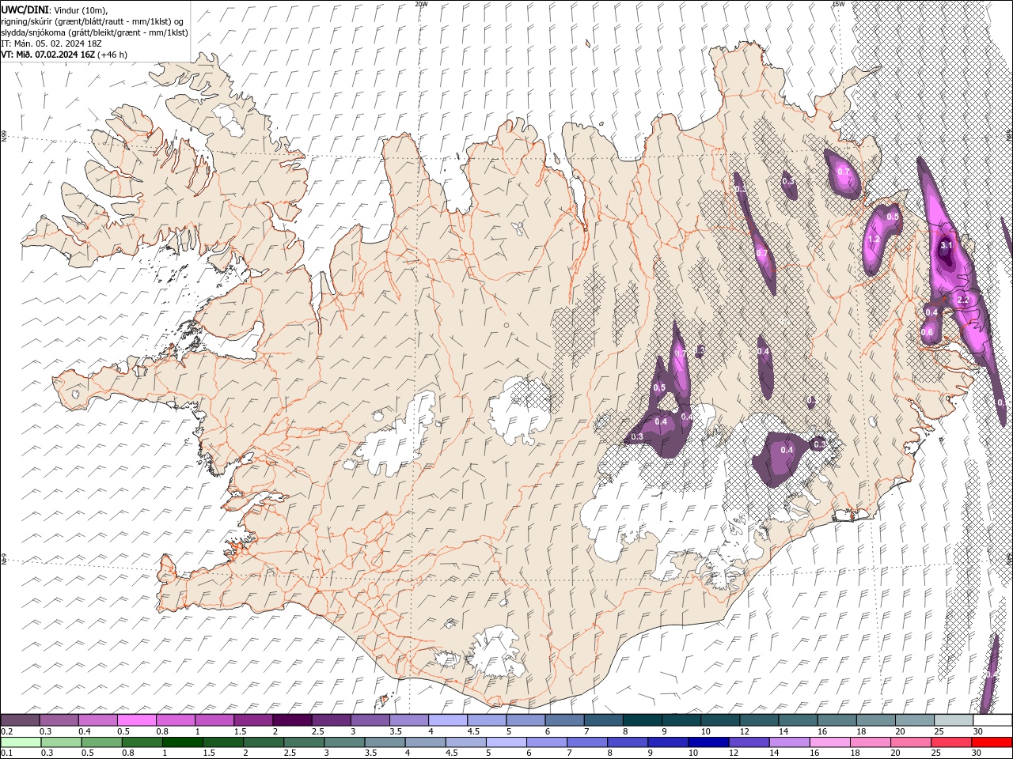Viewport: 1013px width, 759px height.
Task: Click the 'IT: Mán. 05. 02. 2024 18Z' line
Action: [53, 43]
